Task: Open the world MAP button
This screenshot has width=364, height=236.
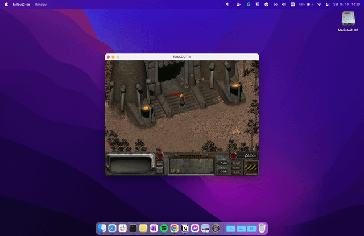Action: (x=237, y=163)
